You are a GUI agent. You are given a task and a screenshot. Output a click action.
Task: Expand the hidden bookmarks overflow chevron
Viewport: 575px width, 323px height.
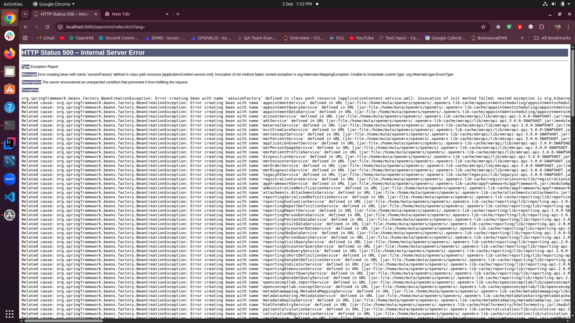522,38
